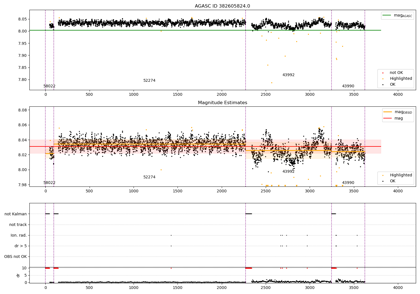Click the "8.04" y-axis tick label

(x=22, y=140)
